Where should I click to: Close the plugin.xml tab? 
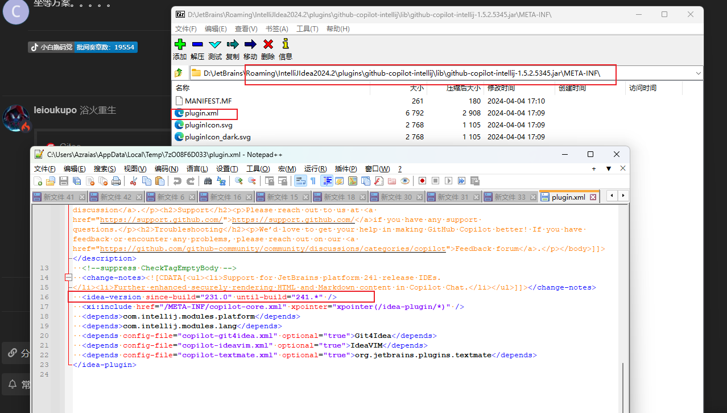click(x=593, y=197)
